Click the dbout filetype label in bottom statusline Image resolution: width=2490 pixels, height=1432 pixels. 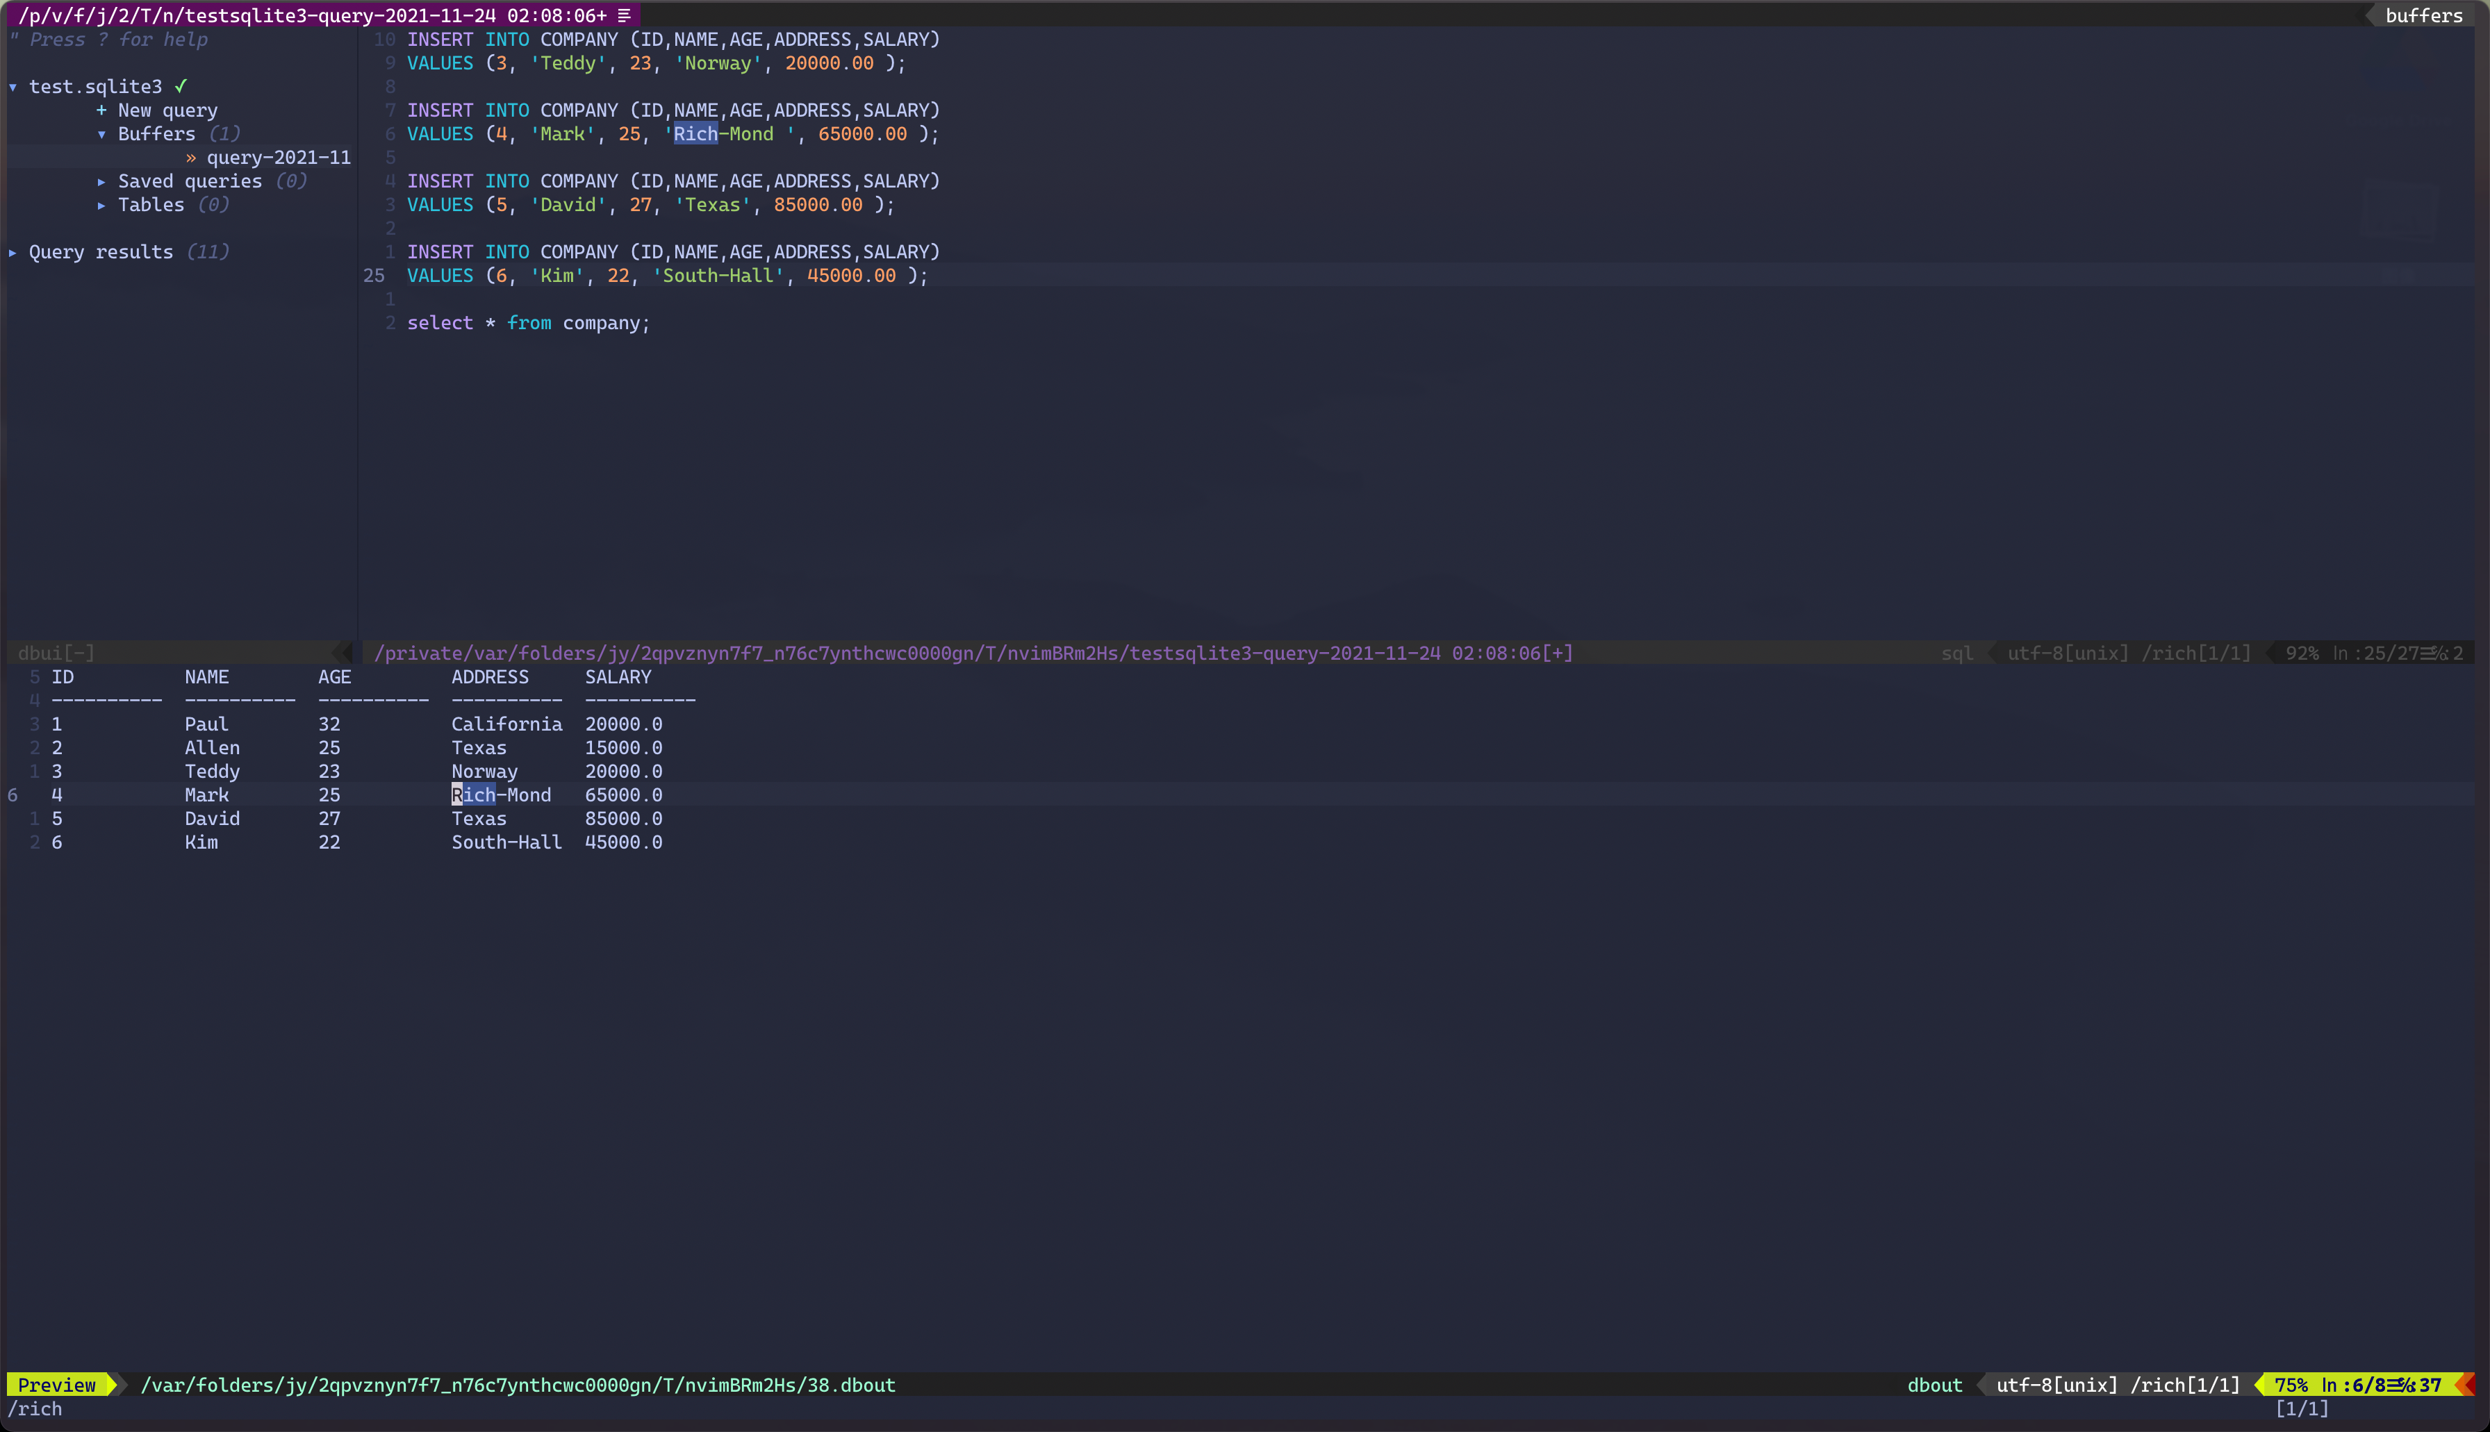tap(1934, 1385)
